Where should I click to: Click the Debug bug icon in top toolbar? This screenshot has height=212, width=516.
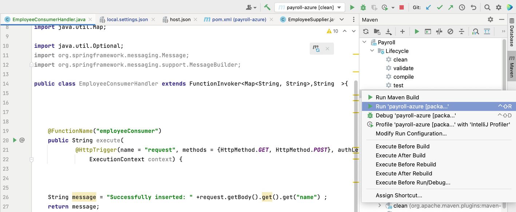tap(363, 7)
